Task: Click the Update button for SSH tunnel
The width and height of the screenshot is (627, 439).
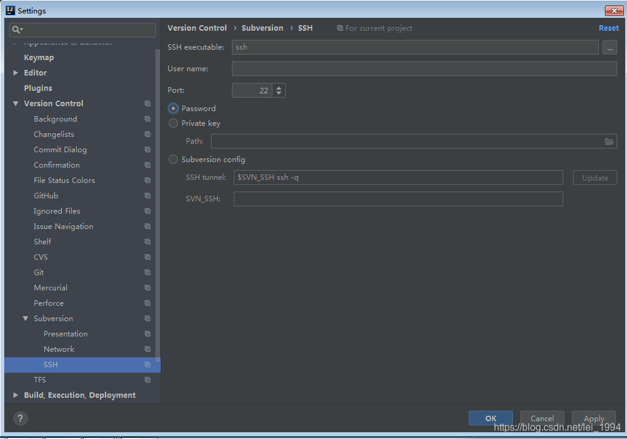Action: [x=594, y=177]
